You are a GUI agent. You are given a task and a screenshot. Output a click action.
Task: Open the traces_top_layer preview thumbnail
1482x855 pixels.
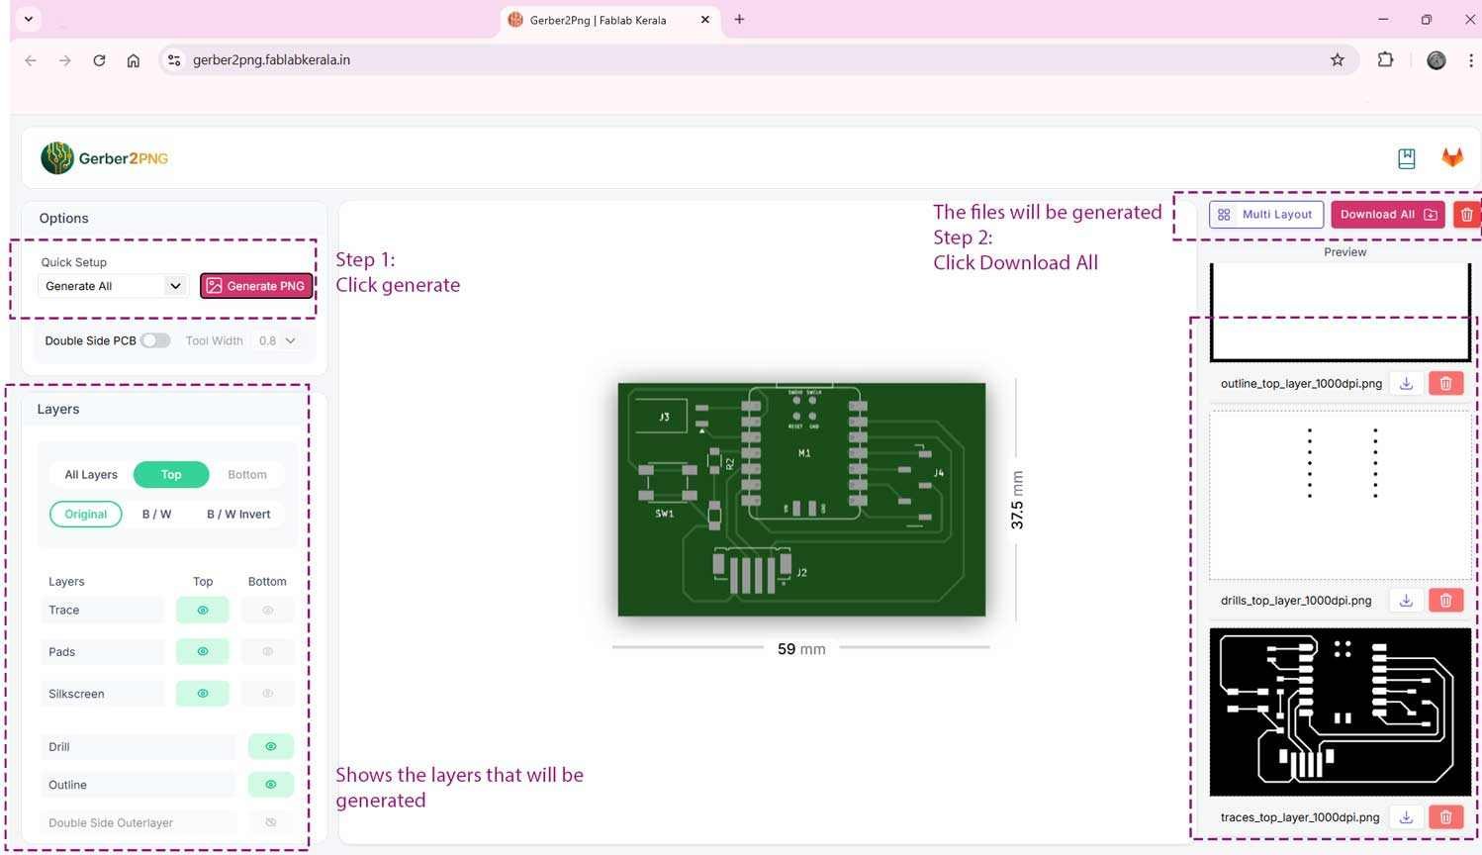(x=1340, y=712)
